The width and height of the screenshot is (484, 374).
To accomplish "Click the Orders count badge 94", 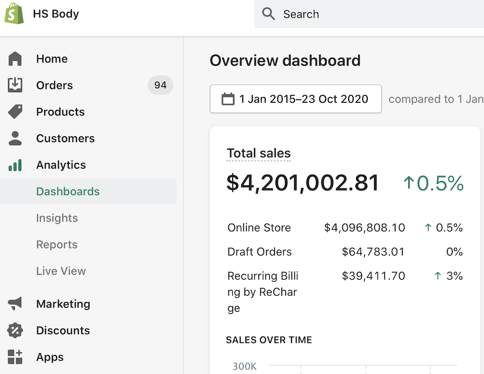I will click(160, 85).
